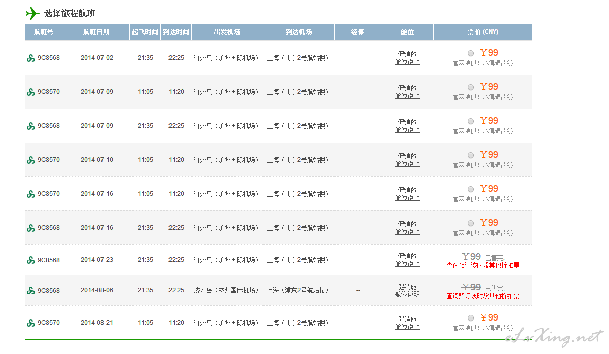
Task: Pick the ¥99 radio for 9C8570 on 2014-08-21
Action: (x=471, y=318)
